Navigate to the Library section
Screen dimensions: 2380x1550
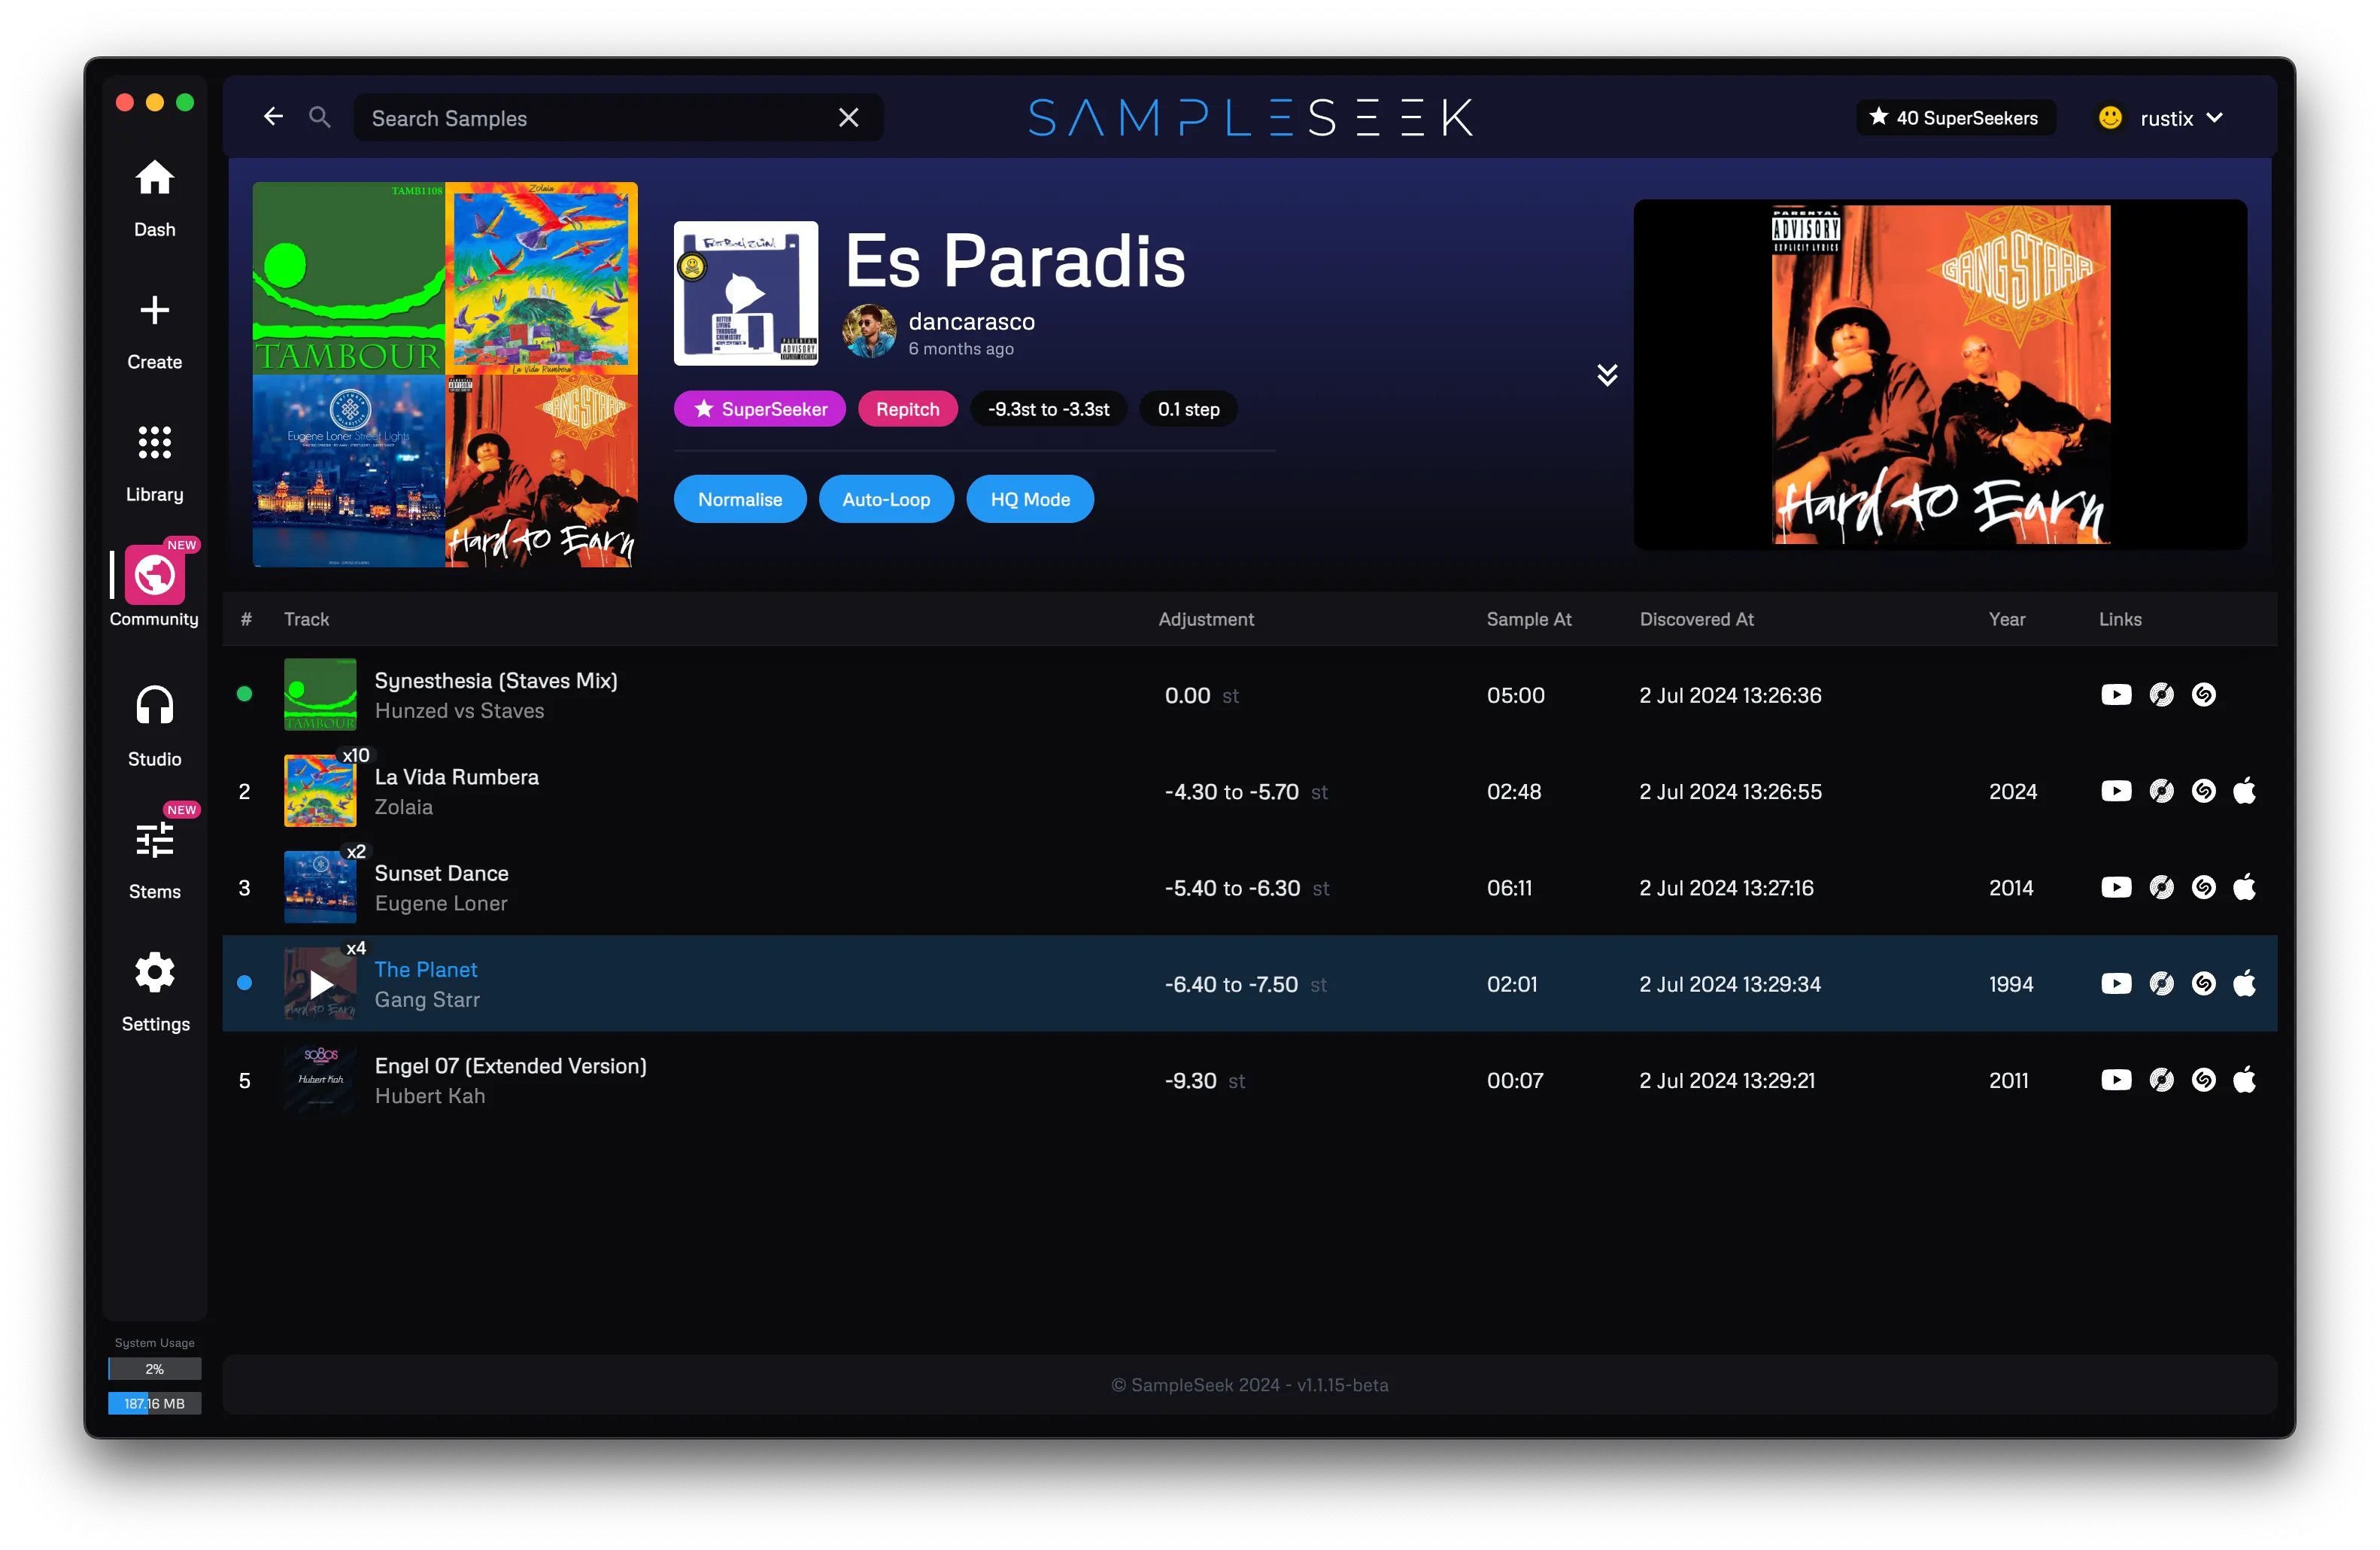153,460
